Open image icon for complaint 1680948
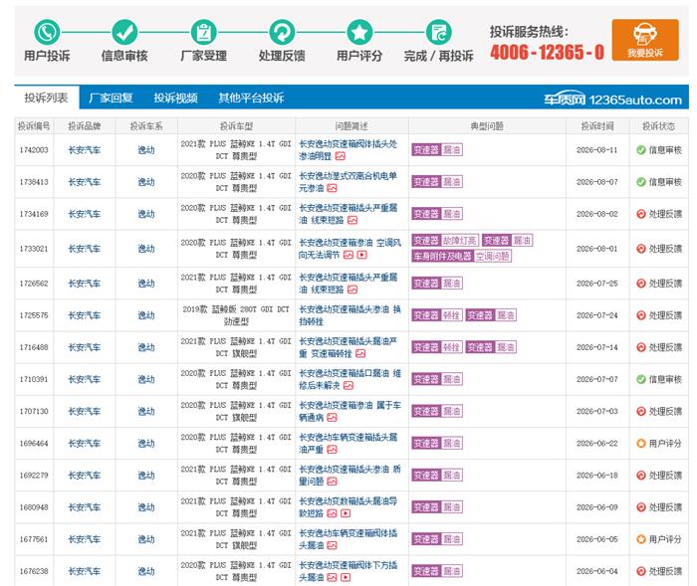The width and height of the screenshot is (697, 586). coord(332,513)
